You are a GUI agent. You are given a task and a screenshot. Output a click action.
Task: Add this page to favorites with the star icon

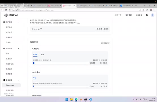point(143,10)
